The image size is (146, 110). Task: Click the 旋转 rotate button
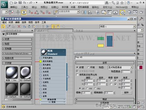pyautogui.click(x=126, y=92)
